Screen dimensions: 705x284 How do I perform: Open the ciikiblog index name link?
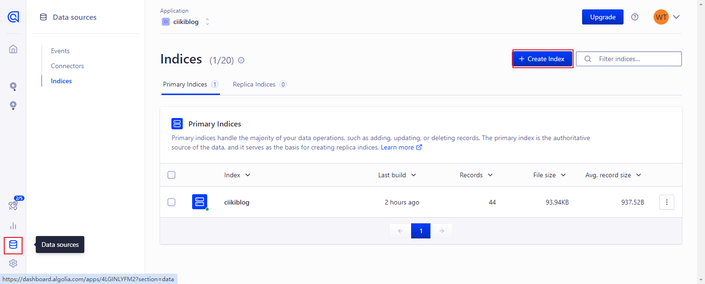pyautogui.click(x=237, y=202)
